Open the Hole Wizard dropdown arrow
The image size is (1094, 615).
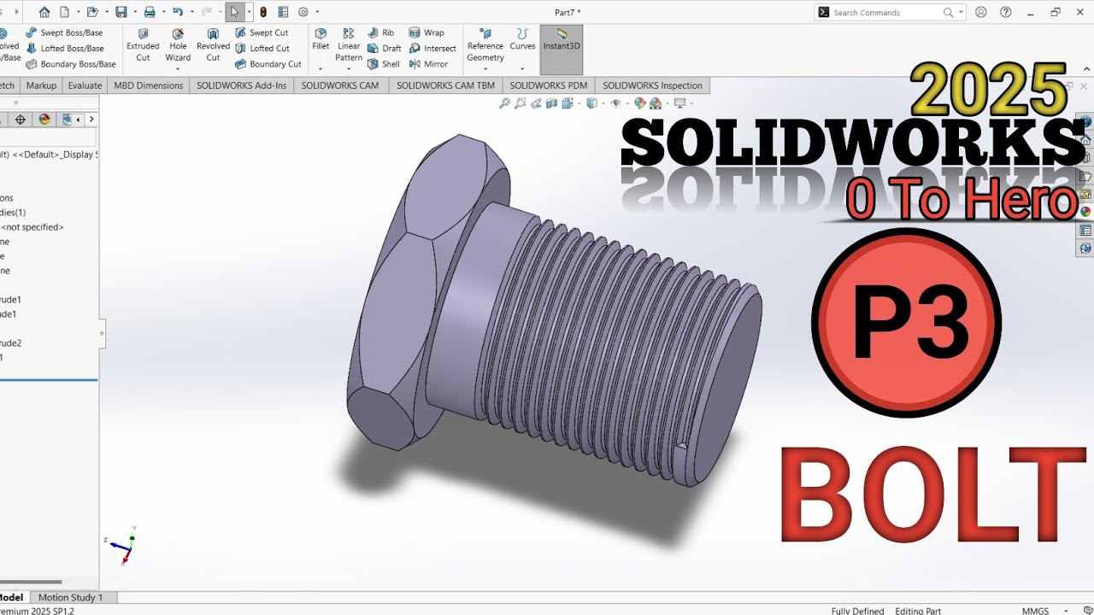coord(178,69)
